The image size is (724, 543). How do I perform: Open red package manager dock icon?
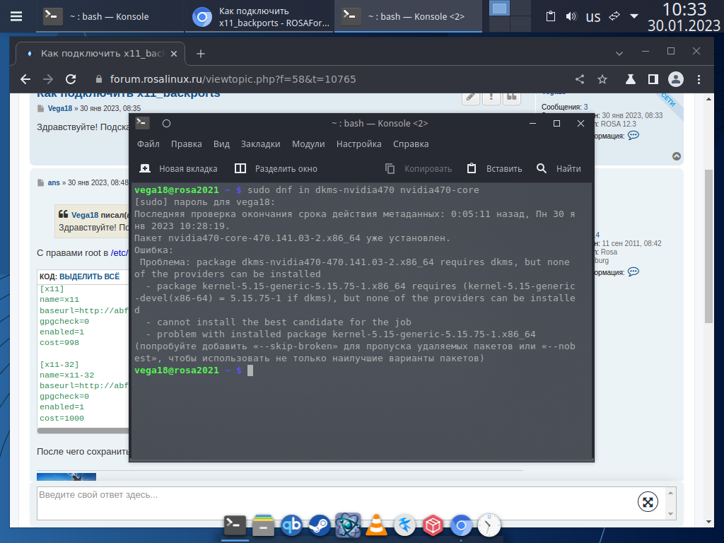(433, 525)
